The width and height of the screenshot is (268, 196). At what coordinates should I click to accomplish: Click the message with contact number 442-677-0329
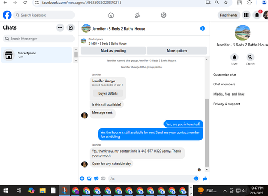137,153
